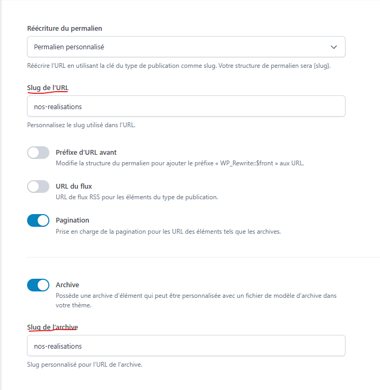The image size is (380, 390).
Task: Open the Réécriture du permalien dropdown
Action: (x=186, y=47)
